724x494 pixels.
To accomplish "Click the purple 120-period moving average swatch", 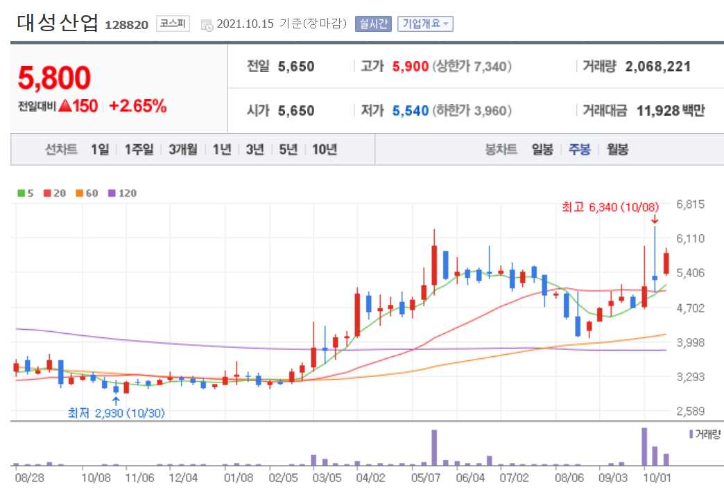I will click(112, 193).
